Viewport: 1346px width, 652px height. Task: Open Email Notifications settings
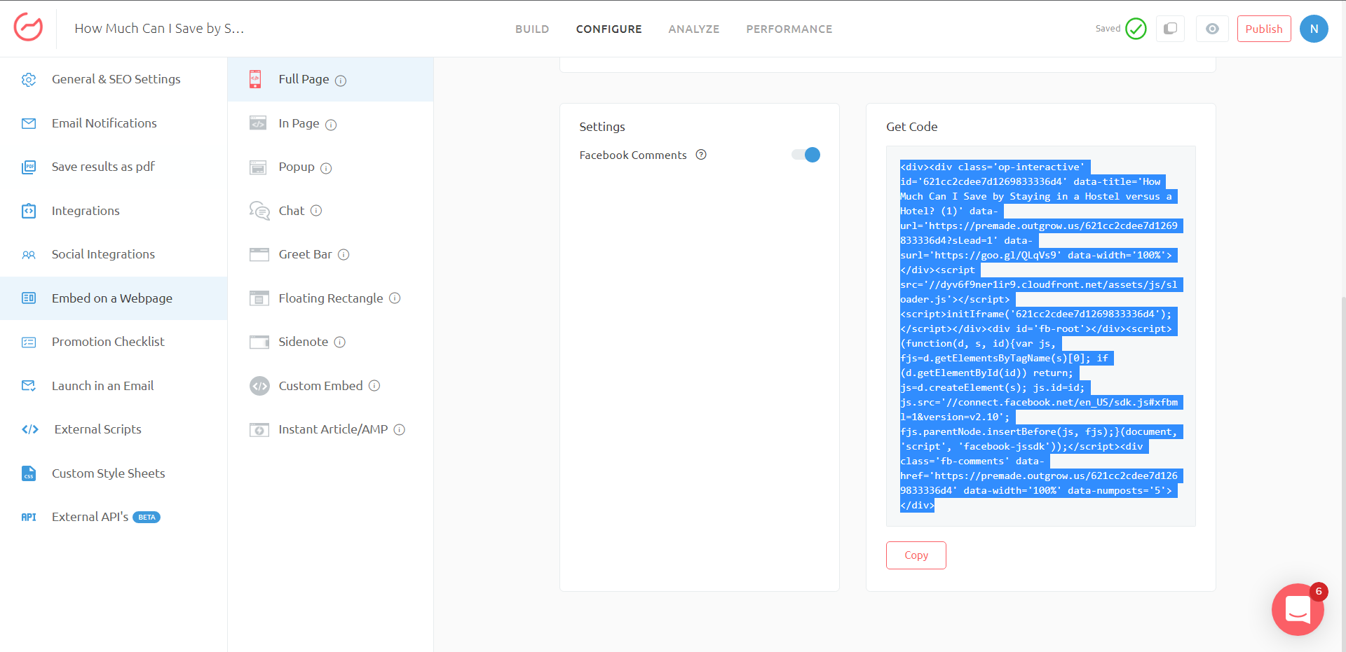pyautogui.click(x=114, y=123)
